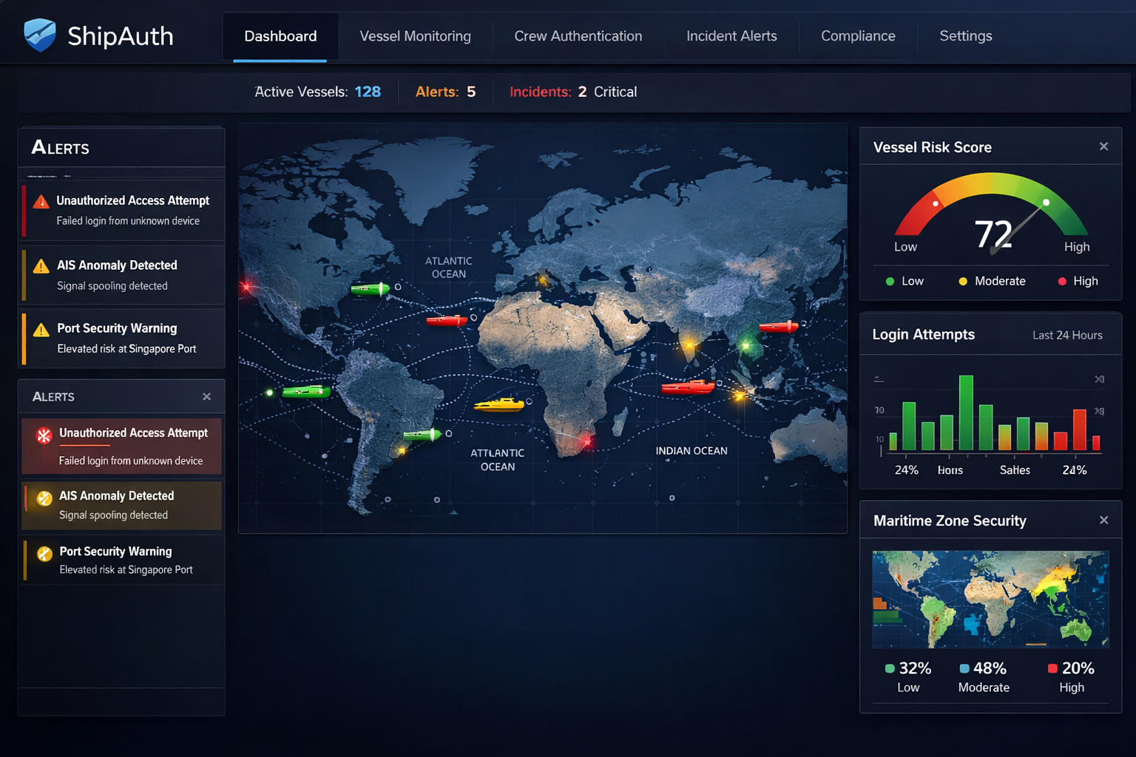This screenshot has height=757, width=1136.
Task: Toggle the High risk legend dot
Action: [x=1062, y=281]
